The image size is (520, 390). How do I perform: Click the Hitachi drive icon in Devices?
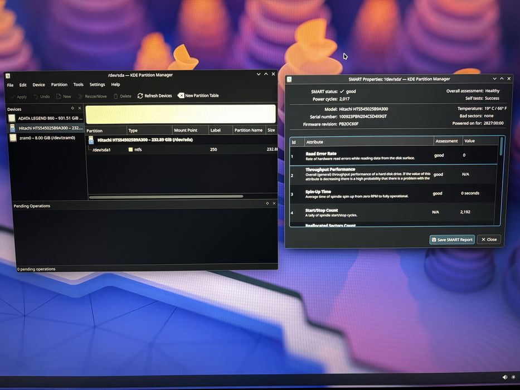[13, 128]
